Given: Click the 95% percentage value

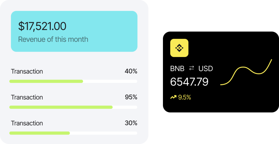Looking at the screenshot, I should (131, 97).
